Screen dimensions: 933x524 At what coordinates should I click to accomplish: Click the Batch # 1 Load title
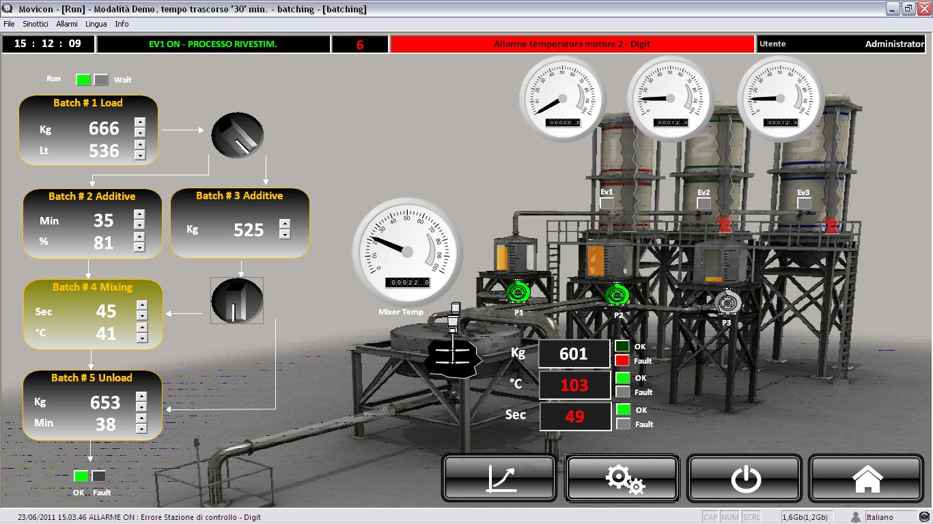[x=88, y=103]
